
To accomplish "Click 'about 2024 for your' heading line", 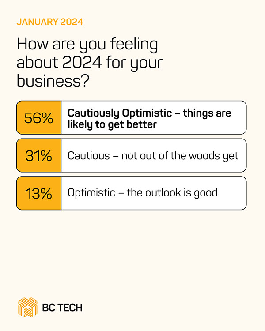I will (x=90, y=63).
